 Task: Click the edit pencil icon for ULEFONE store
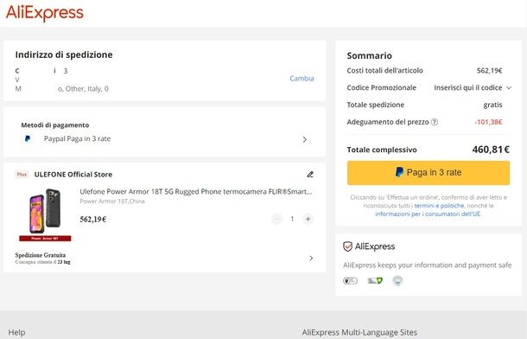point(310,174)
